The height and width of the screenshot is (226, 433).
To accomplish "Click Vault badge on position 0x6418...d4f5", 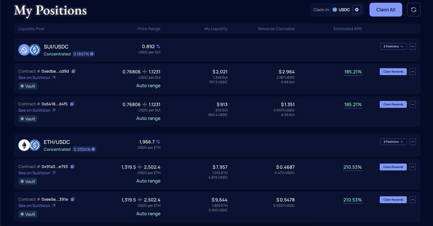I will (28, 119).
